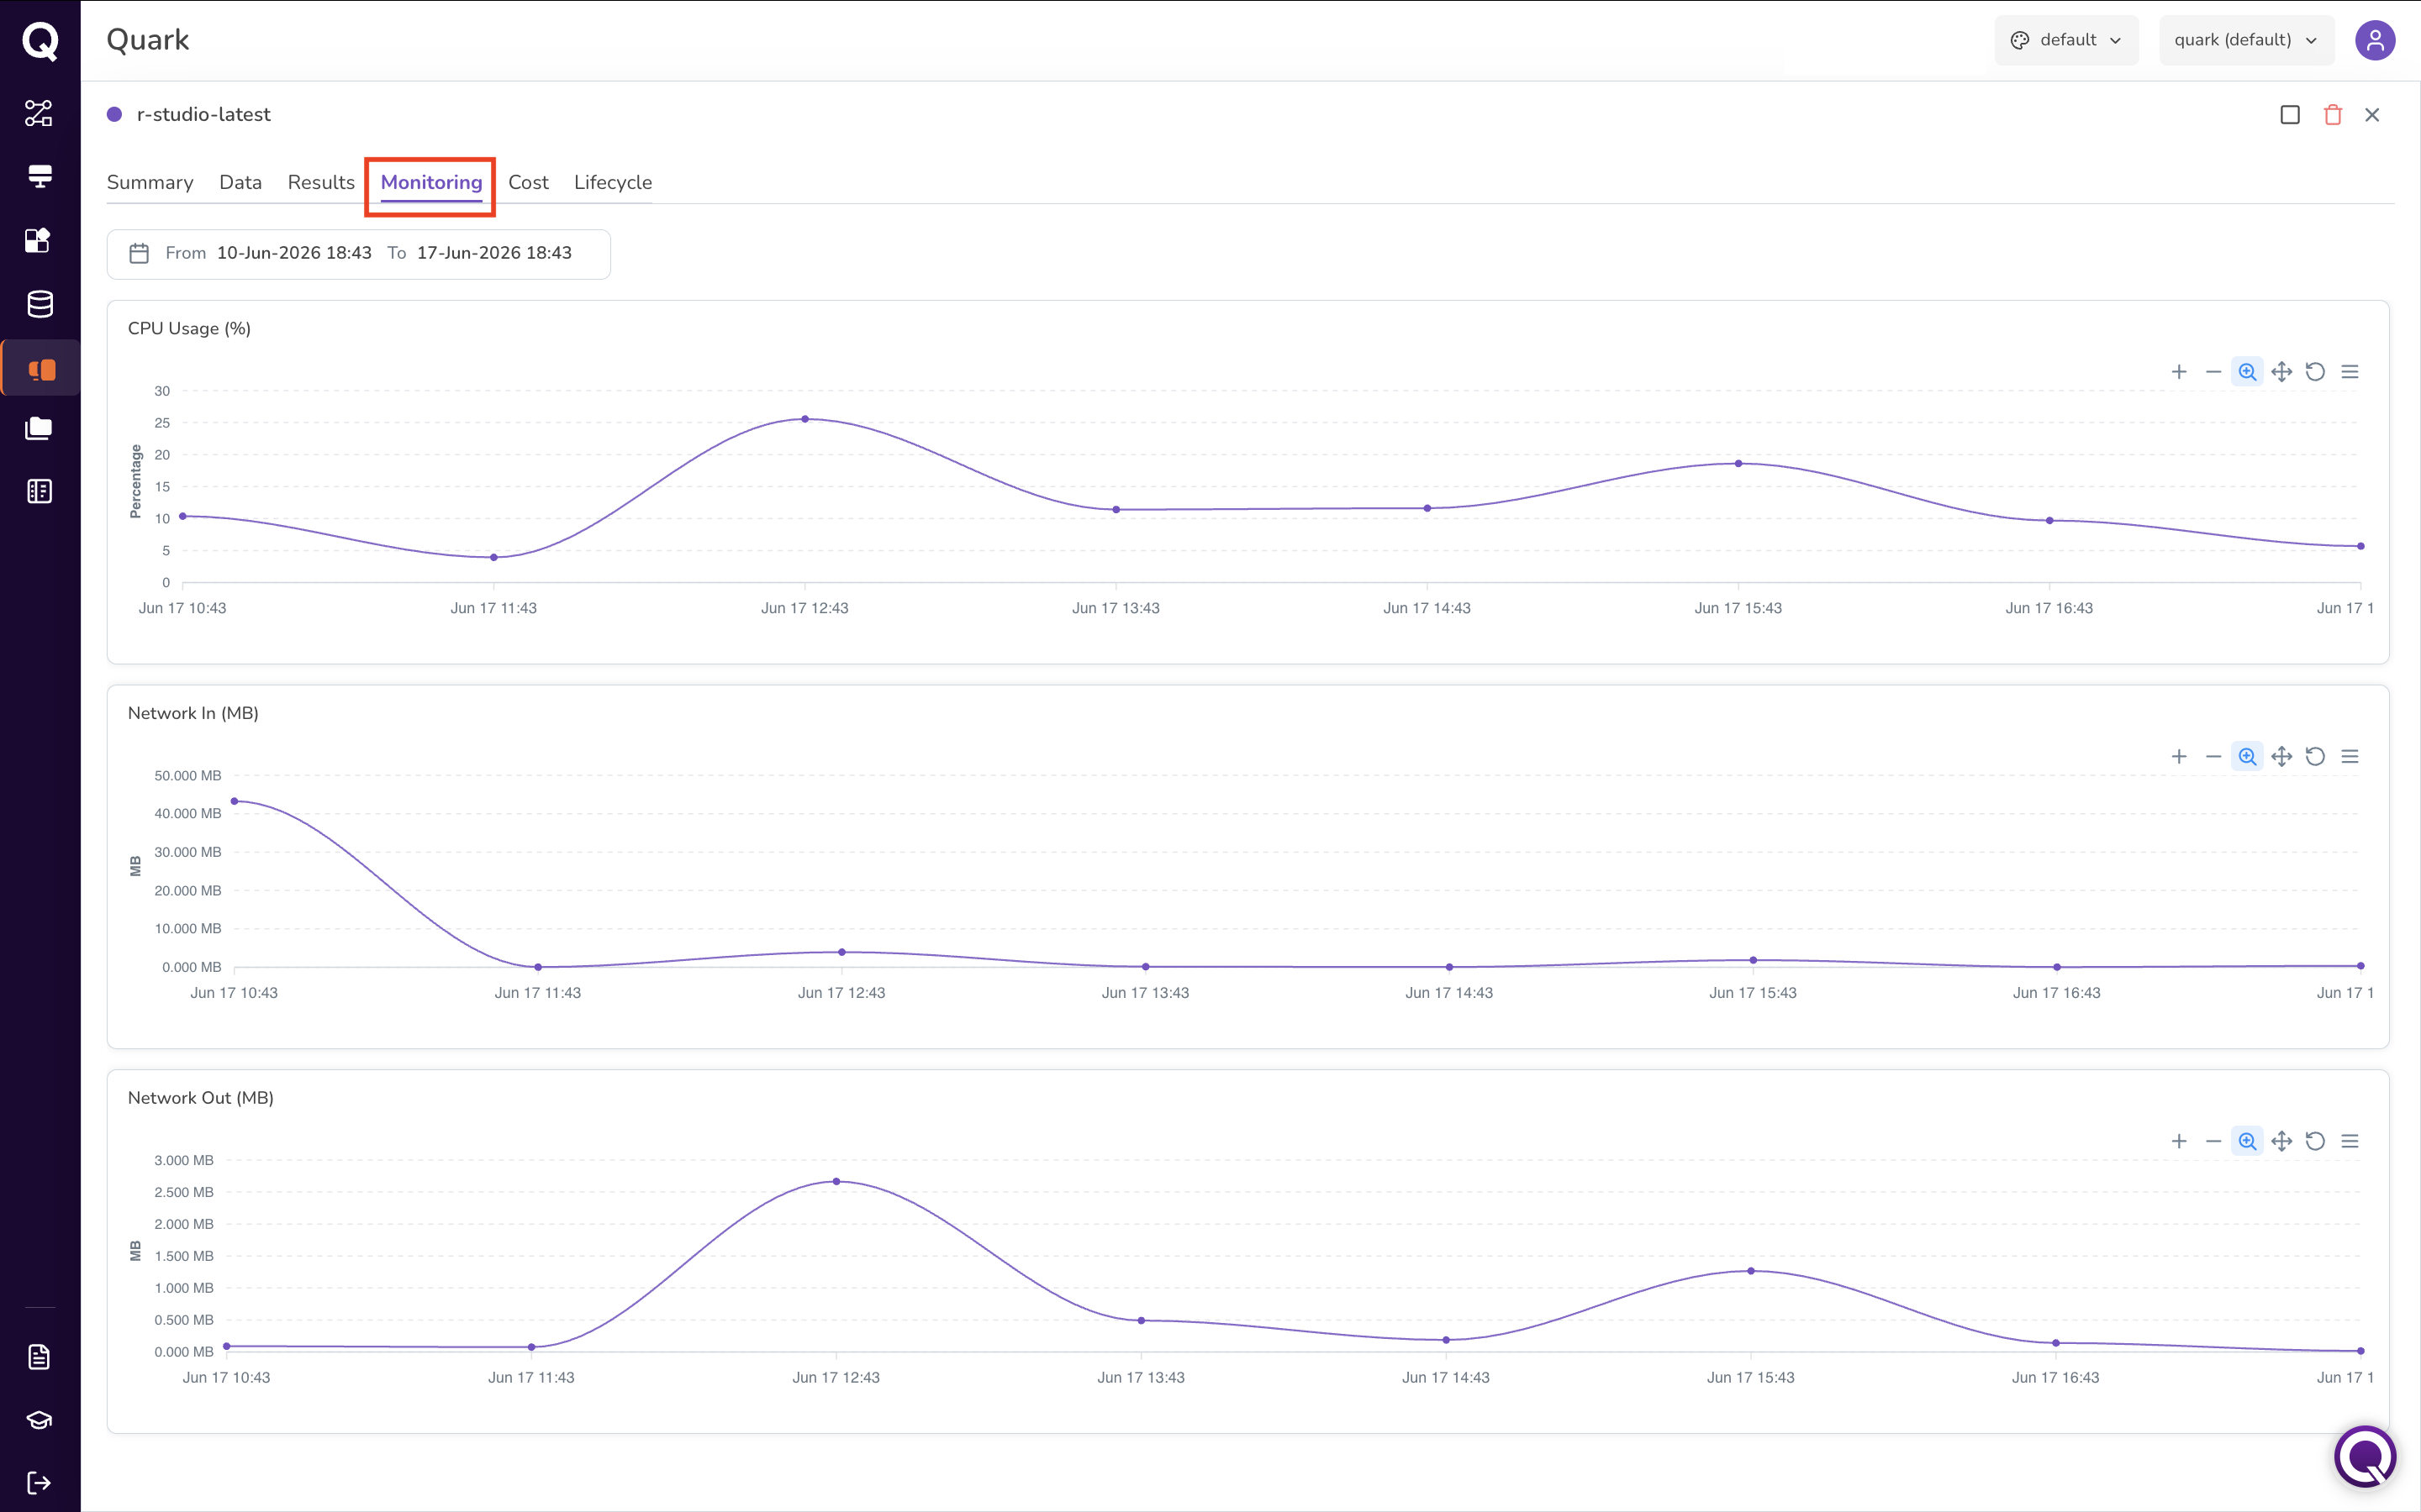The width and height of the screenshot is (2421, 1512).
Task: Open the table/ledger icon in the sidebar
Action: 40,491
